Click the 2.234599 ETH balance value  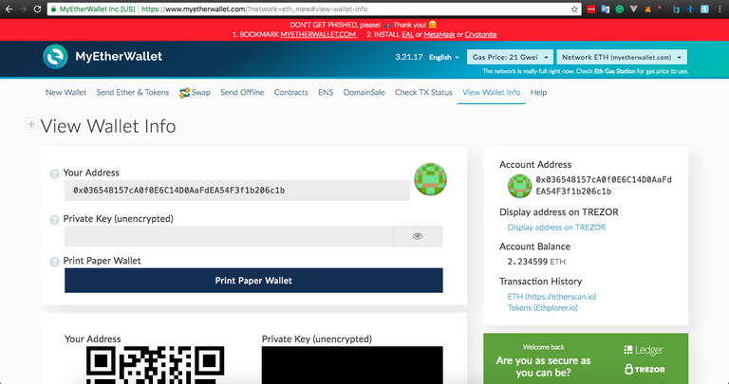pos(536,262)
